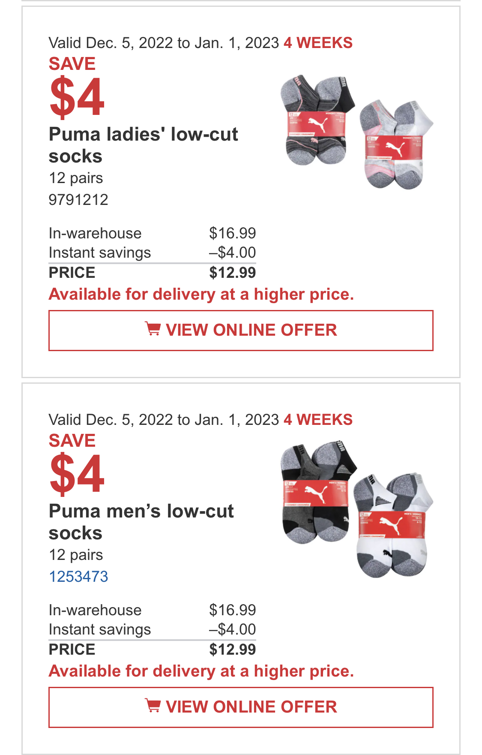Click ladies' offer delivery higher price notice
This screenshot has height=755, width=482.
(x=201, y=295)
